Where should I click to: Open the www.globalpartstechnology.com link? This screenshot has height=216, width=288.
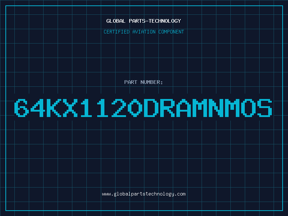pos(144,194)
